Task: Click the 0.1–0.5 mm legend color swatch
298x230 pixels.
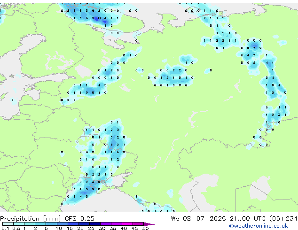Action: click(8, 224)
